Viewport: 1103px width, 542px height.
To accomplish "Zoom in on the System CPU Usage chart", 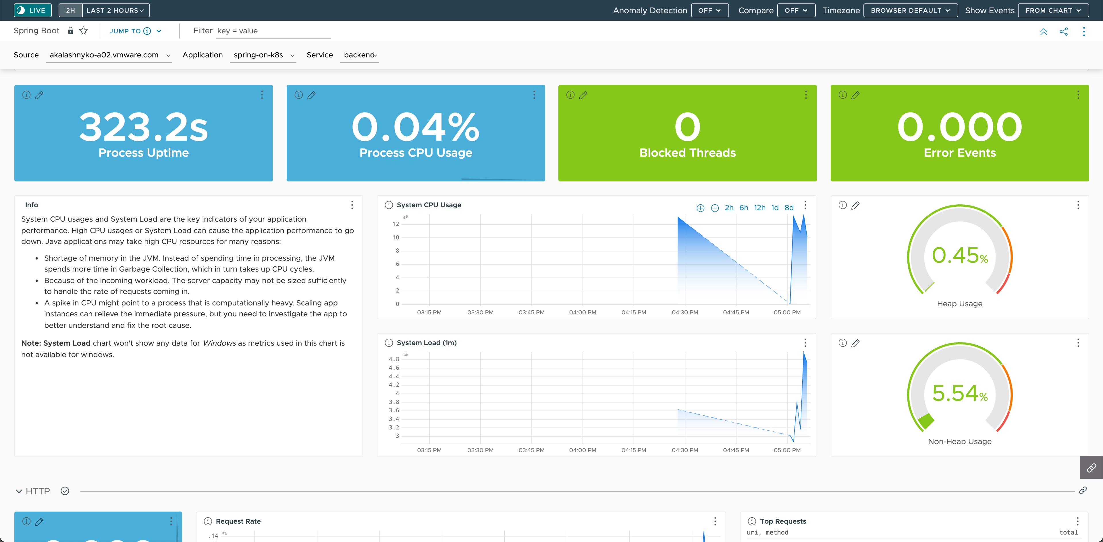I will [701, 208].
